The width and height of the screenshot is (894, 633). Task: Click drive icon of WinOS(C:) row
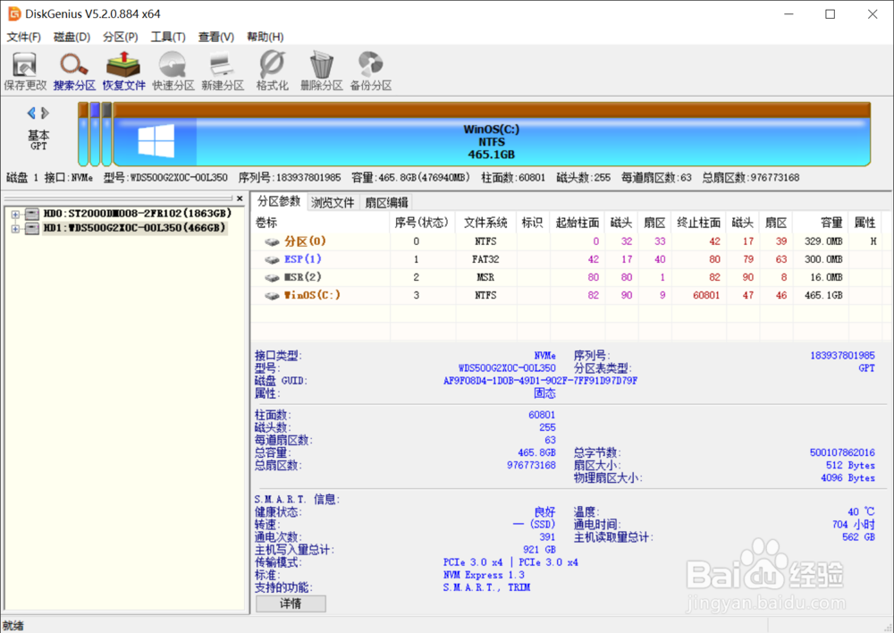pos(272,295)
